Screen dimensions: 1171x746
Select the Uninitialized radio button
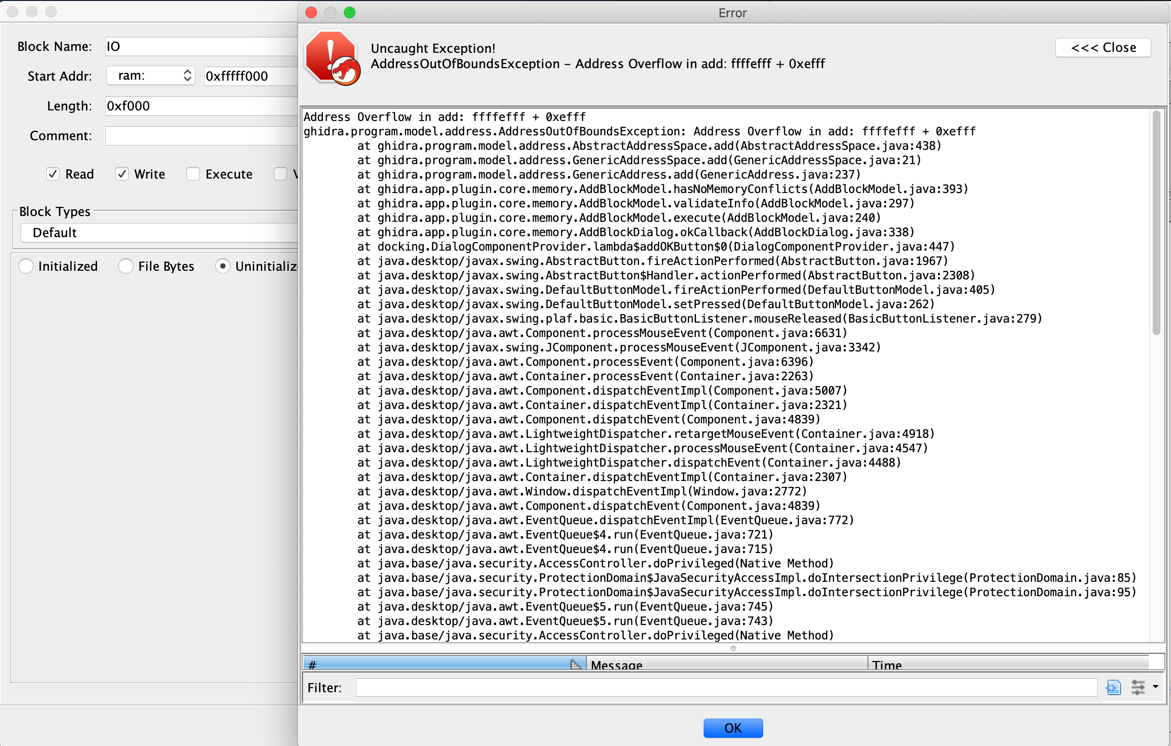pos(223,266)
